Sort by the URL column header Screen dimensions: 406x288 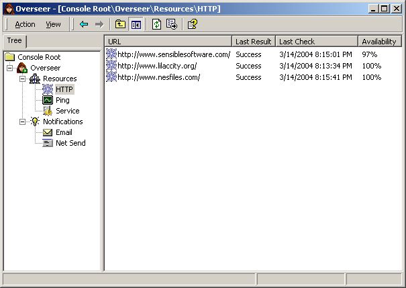click(x=168, y=42)
